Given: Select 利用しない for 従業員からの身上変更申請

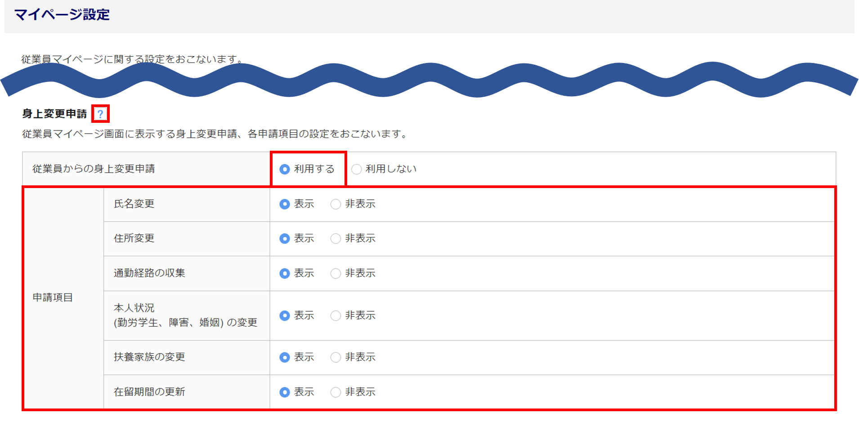Looking at the screenshot, I should pyautogui.click(x=356, y=169).
